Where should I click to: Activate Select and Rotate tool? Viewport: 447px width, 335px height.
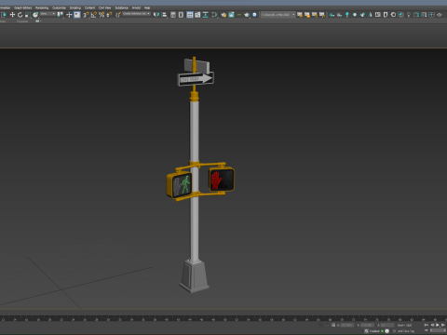pyautogui.click(x=20, y=15)
